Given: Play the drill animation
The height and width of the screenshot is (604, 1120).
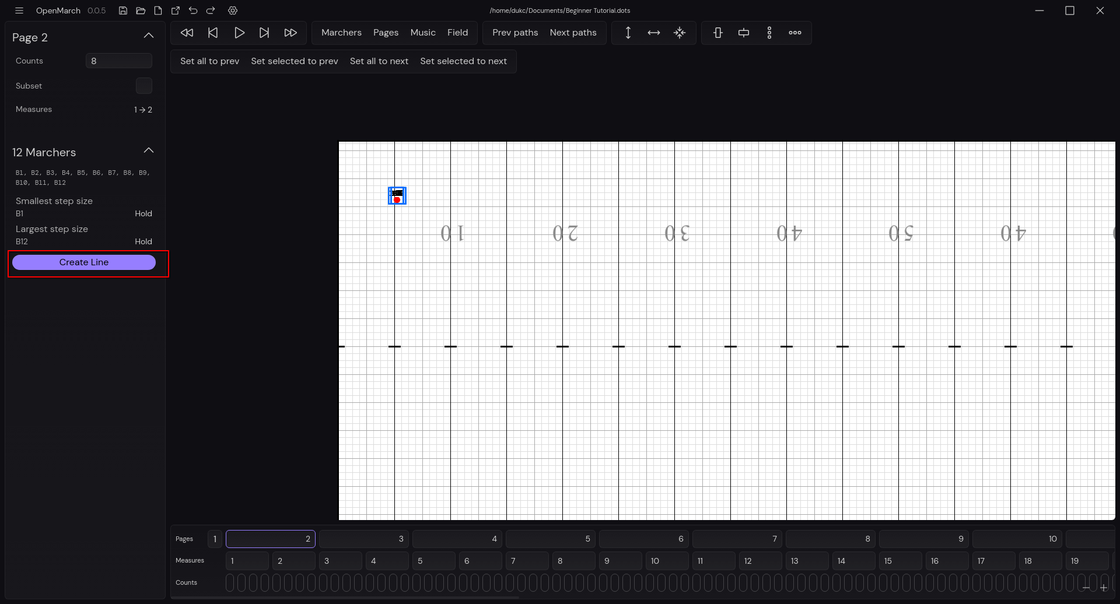Looking at the screenshot, I should 240,33.
